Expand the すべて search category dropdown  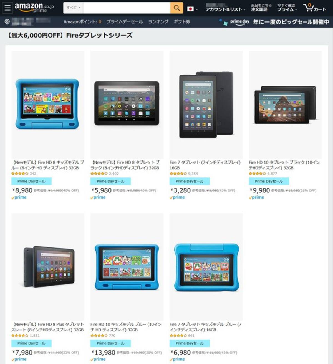[x=73, y=8]
